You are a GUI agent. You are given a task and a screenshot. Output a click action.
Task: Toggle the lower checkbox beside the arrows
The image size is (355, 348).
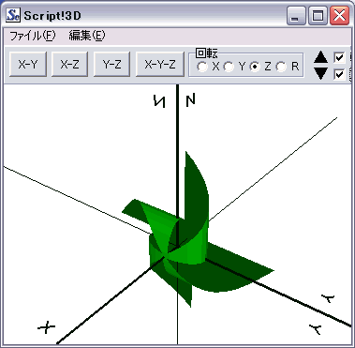pos(339,74)
